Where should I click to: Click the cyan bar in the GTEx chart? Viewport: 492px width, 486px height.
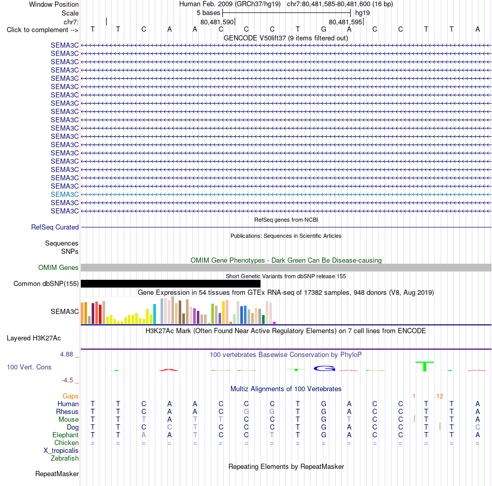coord(154,314)
